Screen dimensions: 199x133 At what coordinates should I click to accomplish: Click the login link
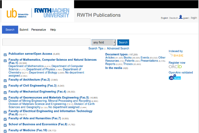click(x=194, y=18)
